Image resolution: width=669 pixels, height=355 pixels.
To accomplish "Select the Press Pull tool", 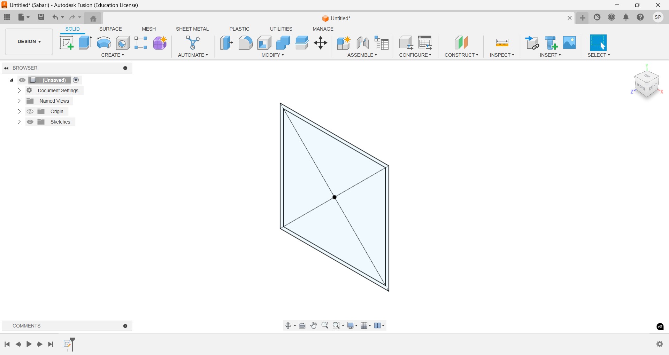I will (x=226, y=43).
